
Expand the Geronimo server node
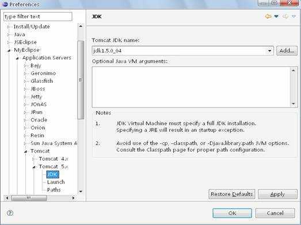coord(25,73)
